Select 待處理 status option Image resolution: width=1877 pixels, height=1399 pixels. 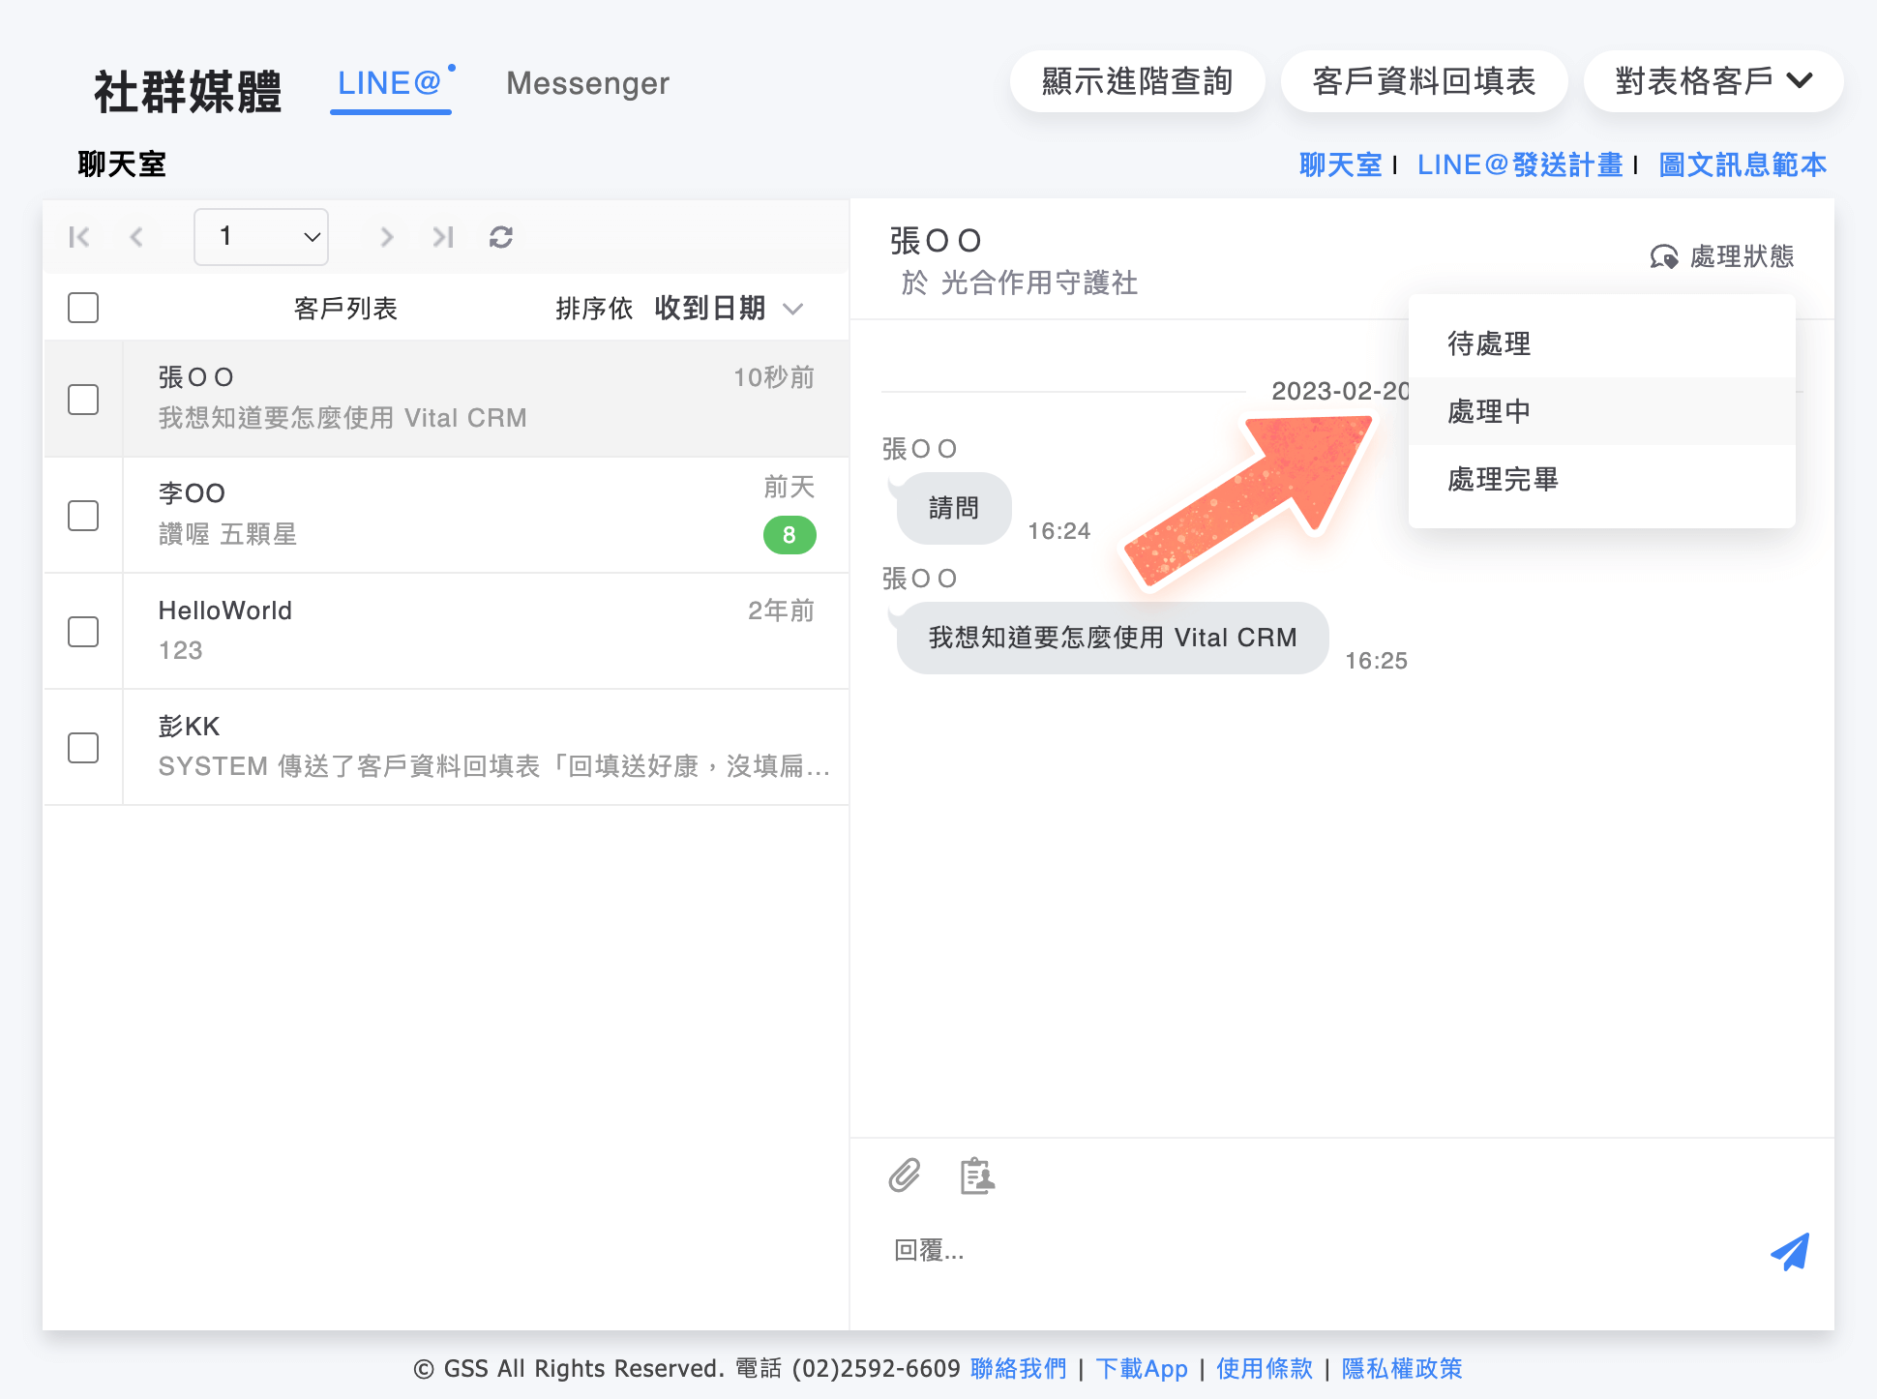point(1602,343)
